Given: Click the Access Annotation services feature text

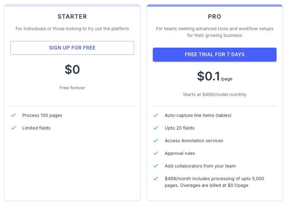Looking at the screenshot, I should 194,141.
